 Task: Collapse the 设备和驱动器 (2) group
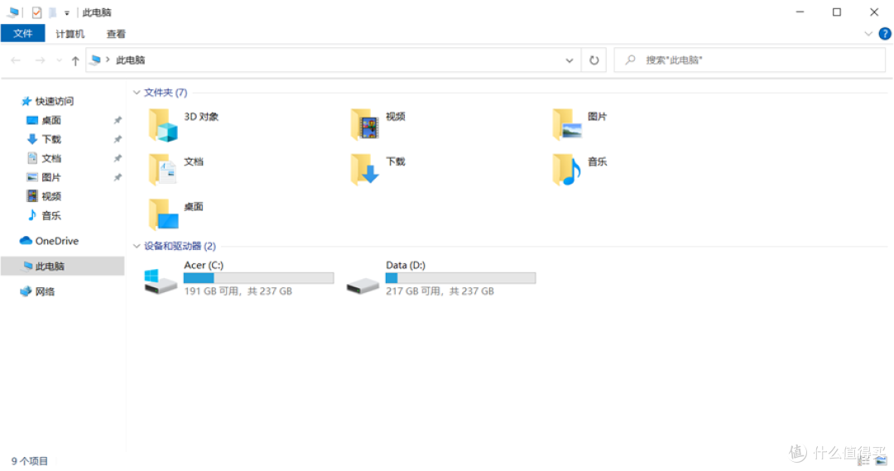pos(137,247)
